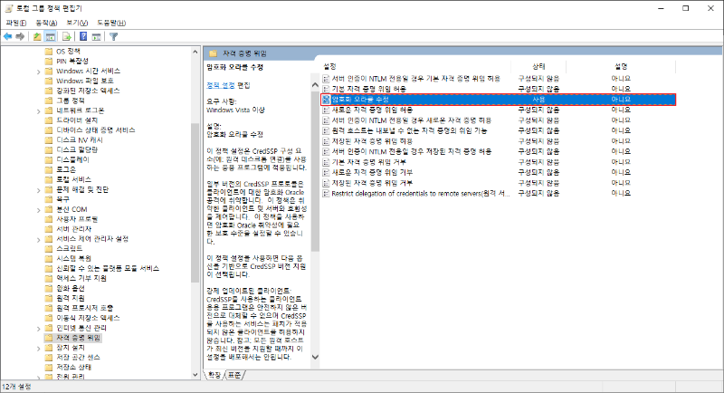724x393 pixels.
Task: Click the Forward arrow in the toolbar
Action: pyautogui.click(x=20, y=36)
